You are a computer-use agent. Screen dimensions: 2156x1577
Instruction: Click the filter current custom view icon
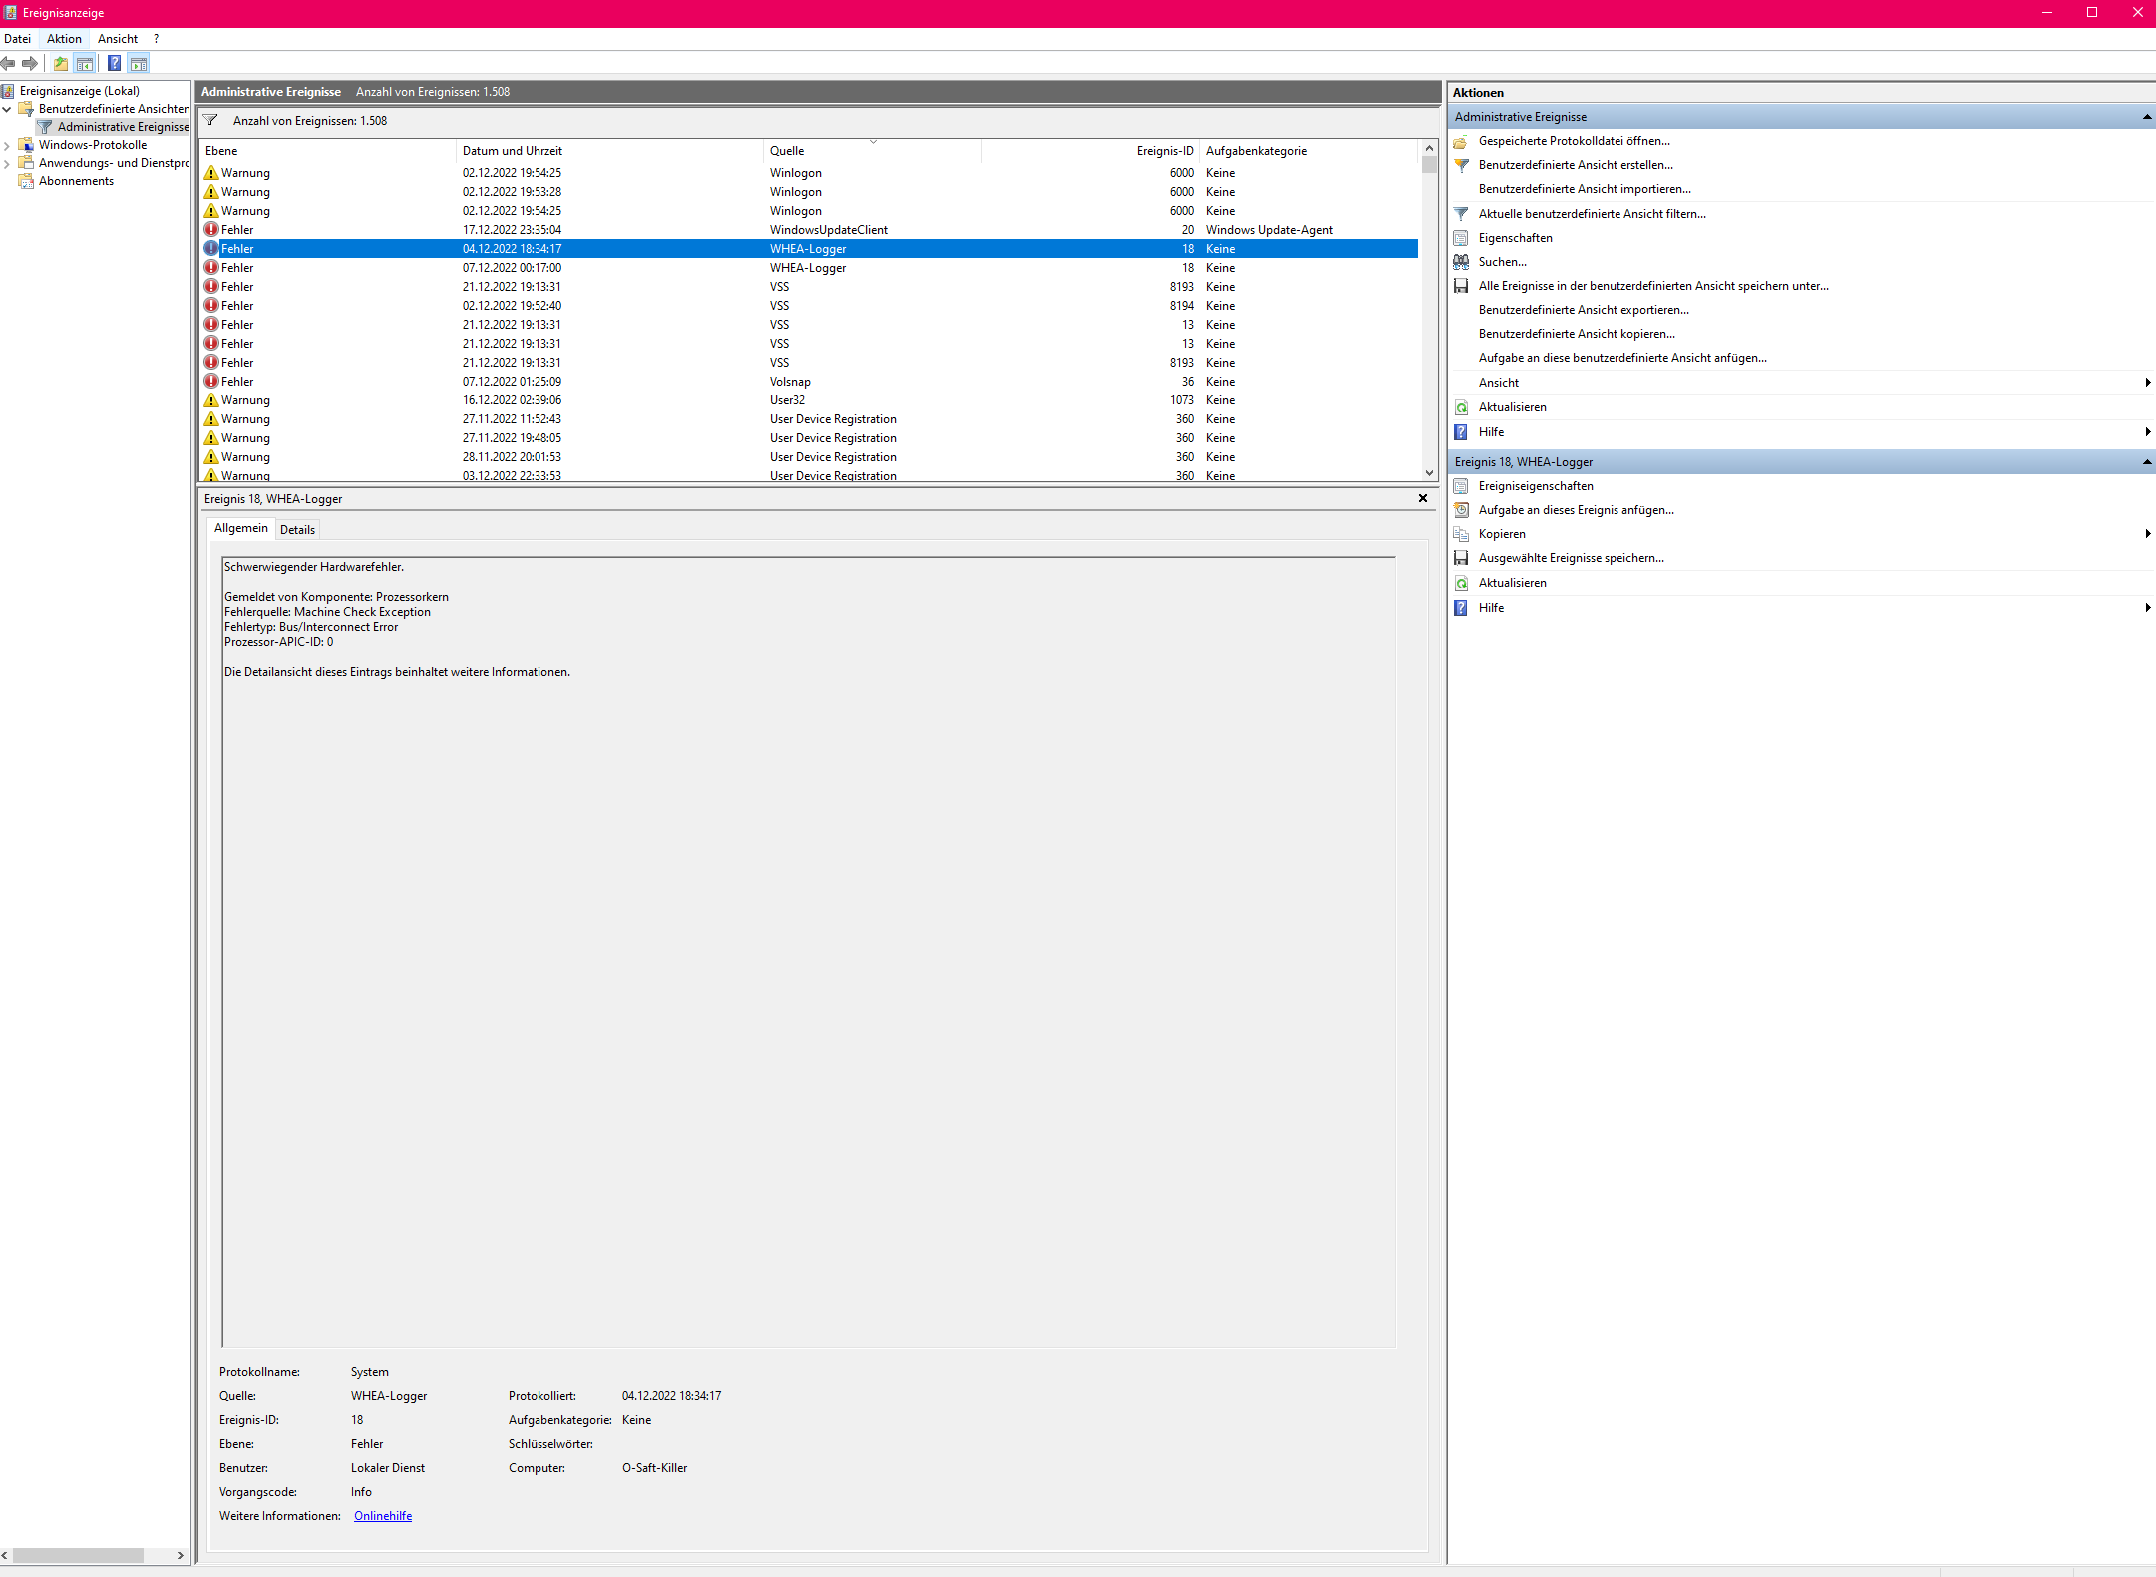click(1461, 214)
